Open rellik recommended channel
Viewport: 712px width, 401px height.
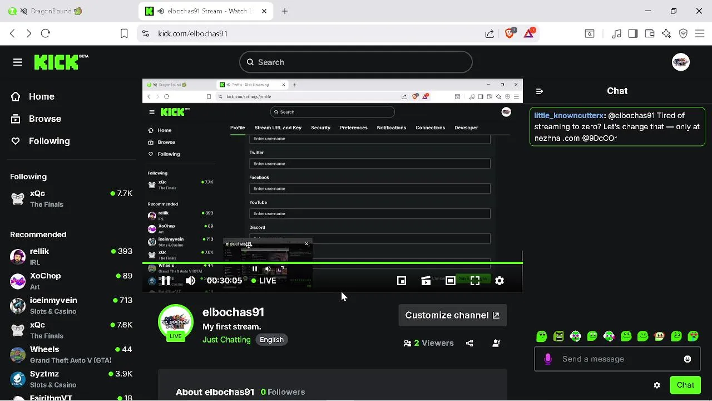[71, 257]
